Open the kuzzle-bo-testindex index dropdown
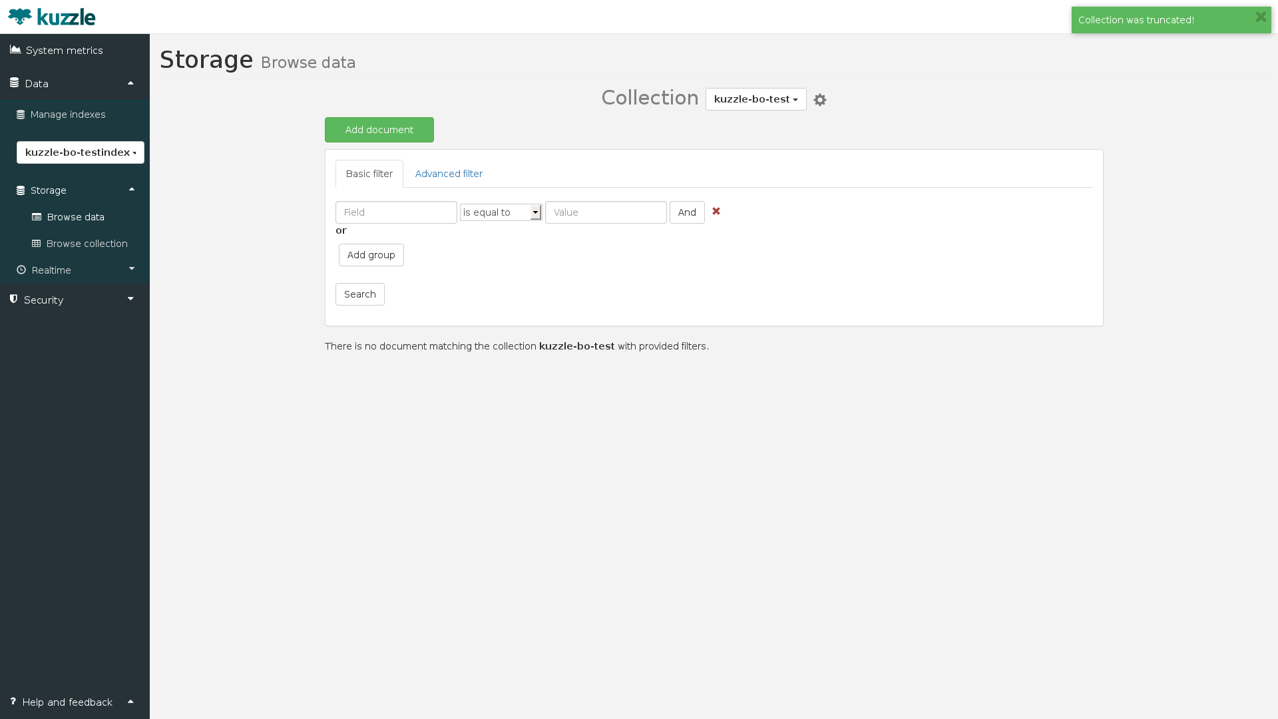Screen dimensions: 1278x719 click(x=81, y=152)
